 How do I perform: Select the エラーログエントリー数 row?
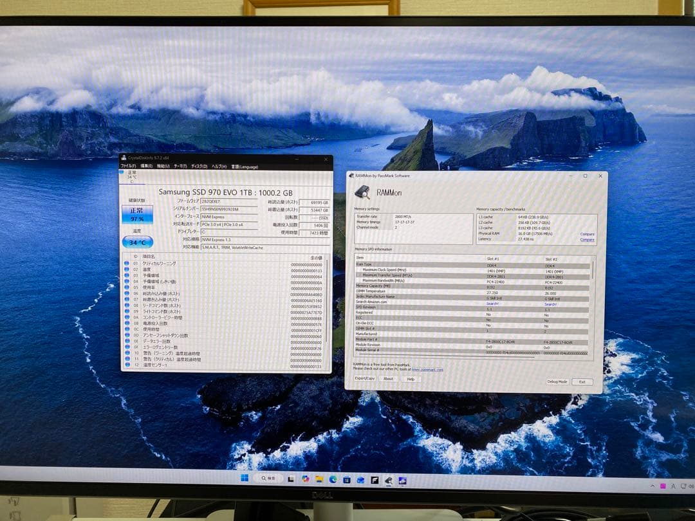(x=224, y=347)
